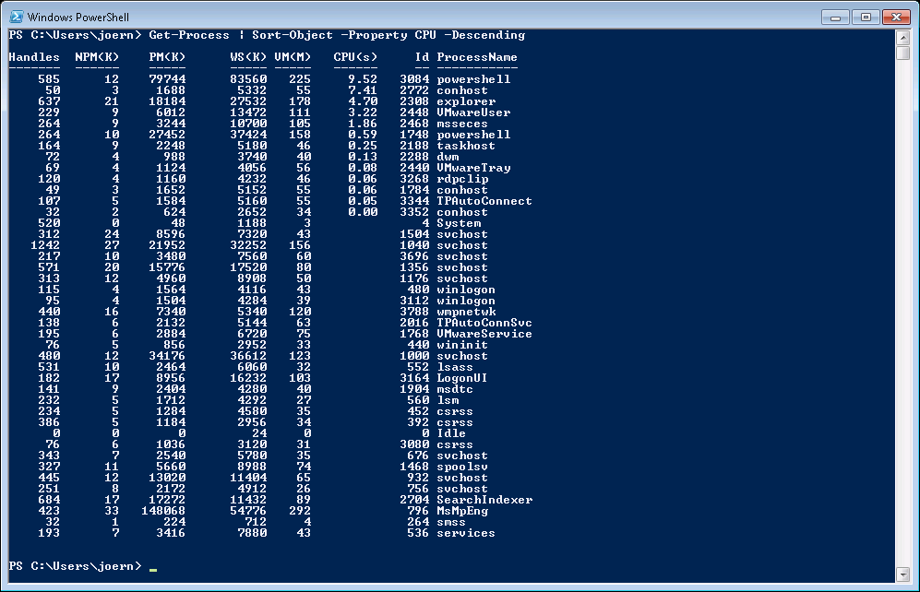The width and height of the screenshot is (920, 592).
Task: Click the VMwareUser process name
Action: coord(473,112)
